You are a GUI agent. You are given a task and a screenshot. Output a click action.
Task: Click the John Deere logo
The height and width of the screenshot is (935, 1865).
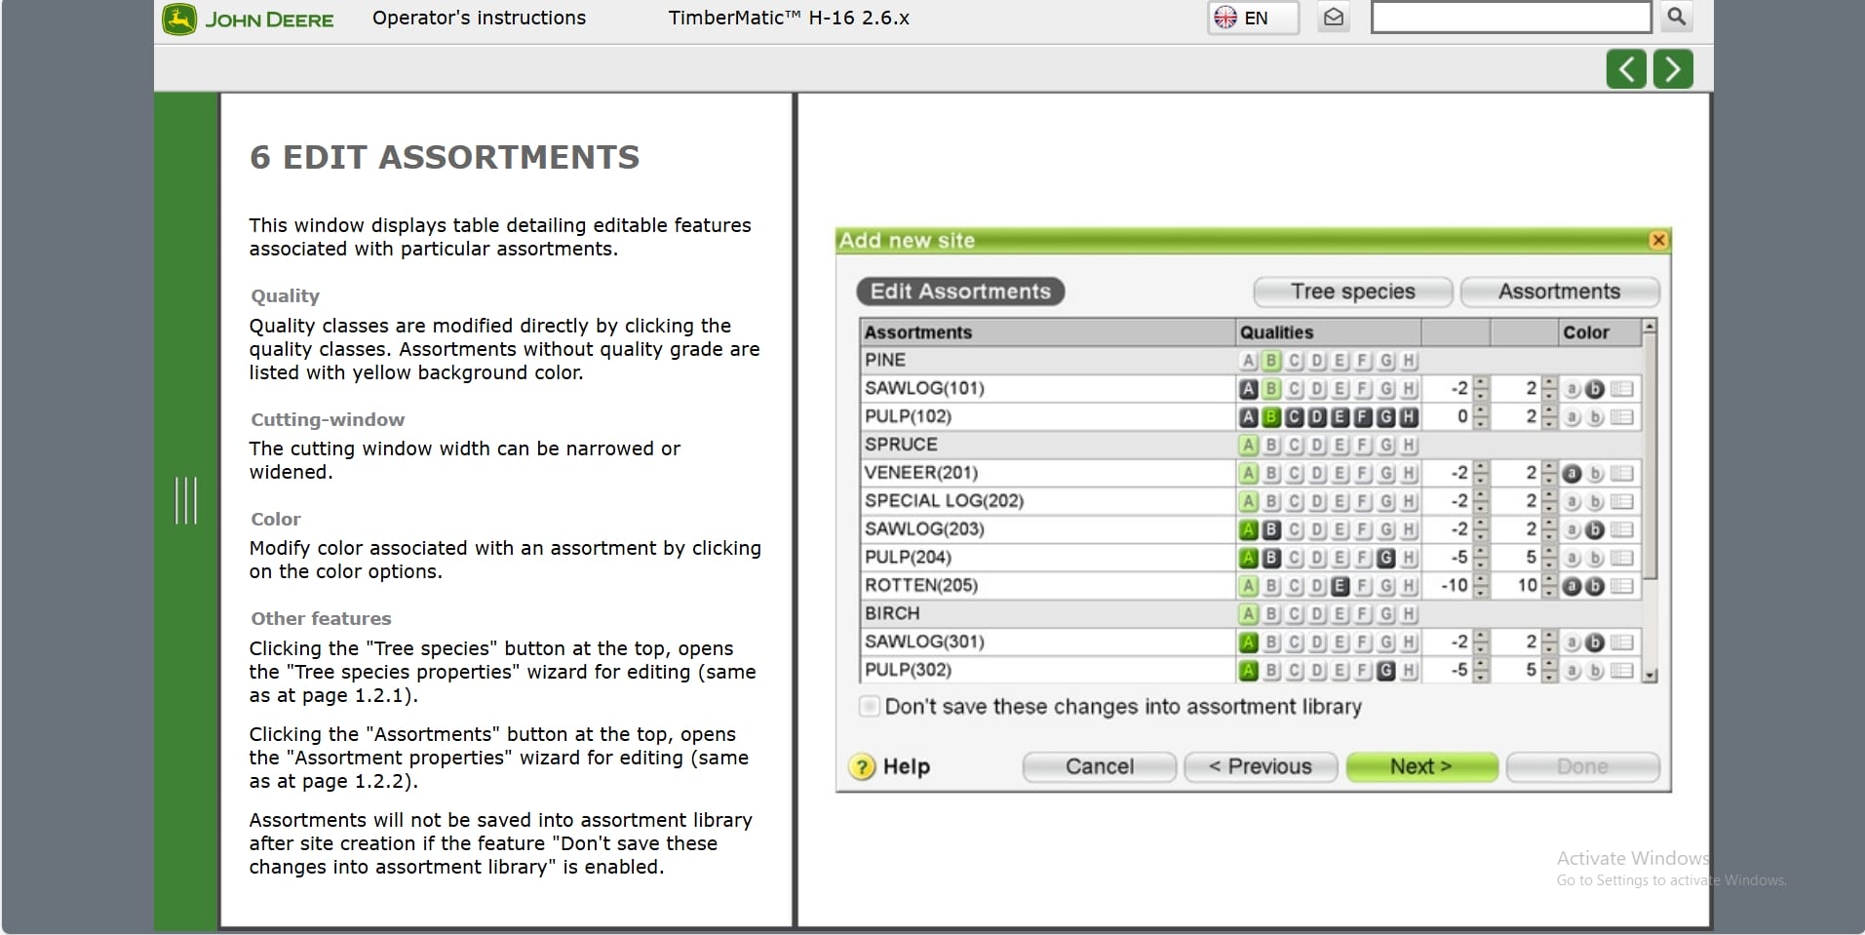tap(249, 19)
